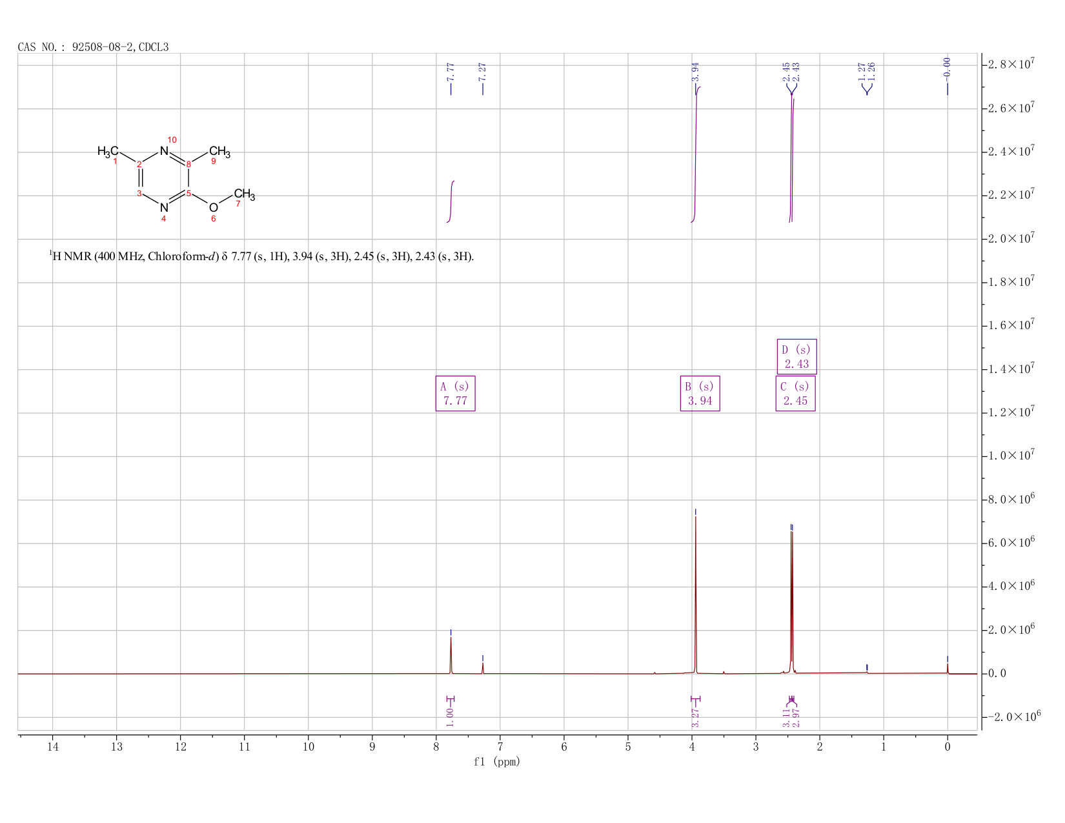Click the CAS NO.: 92508-08-2,CDCL3 title
This screenshot has width=1065, height=823.
pos(94,47)
